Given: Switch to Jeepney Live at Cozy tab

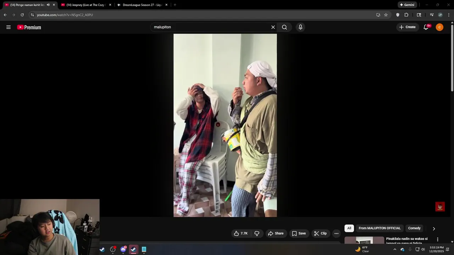Looking at the screenshot, I should [x=86, y=5].
